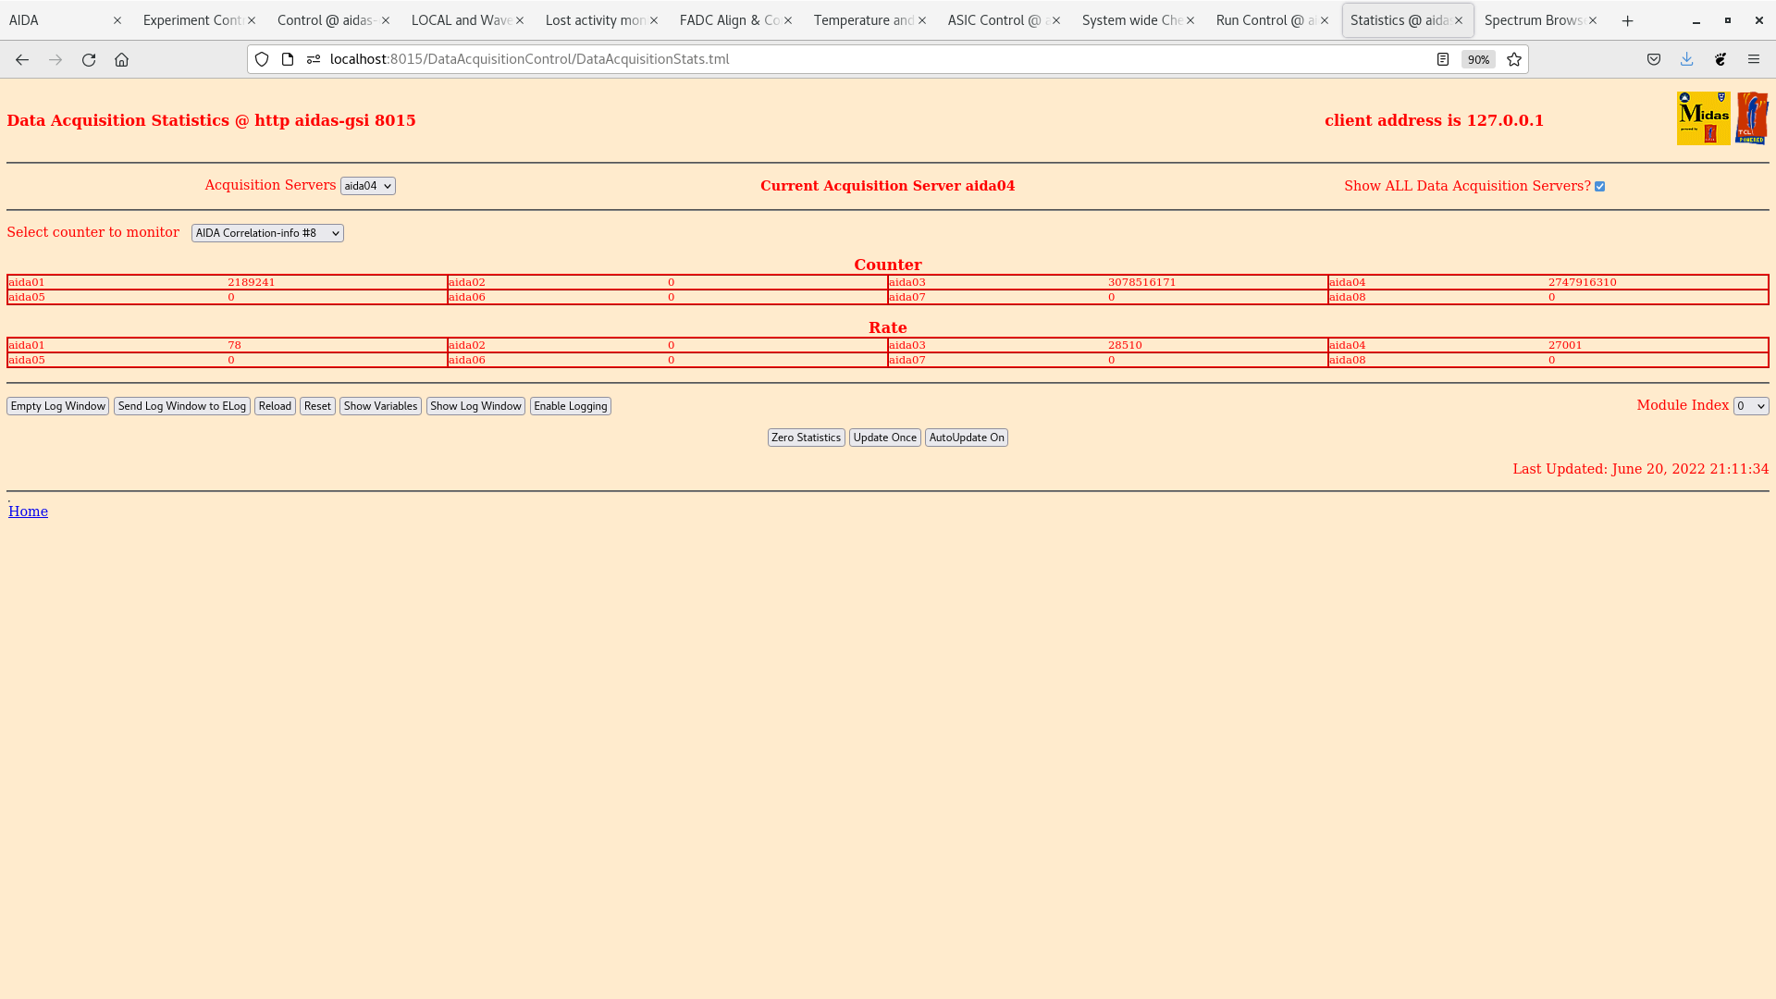The image size is (1776, 999).
Task: Open the browser home page icon
Action: (121, 59)
